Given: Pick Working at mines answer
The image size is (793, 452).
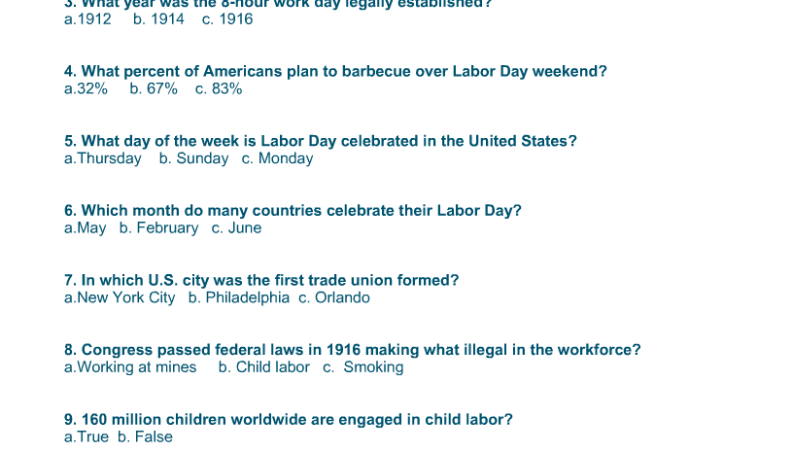Looking at the screenshot, I should click(x=130, y=367).
